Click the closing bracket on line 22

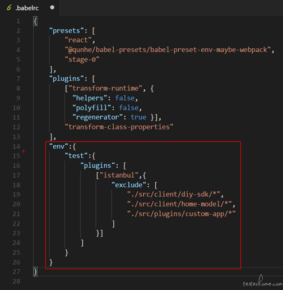pos(113,224)
